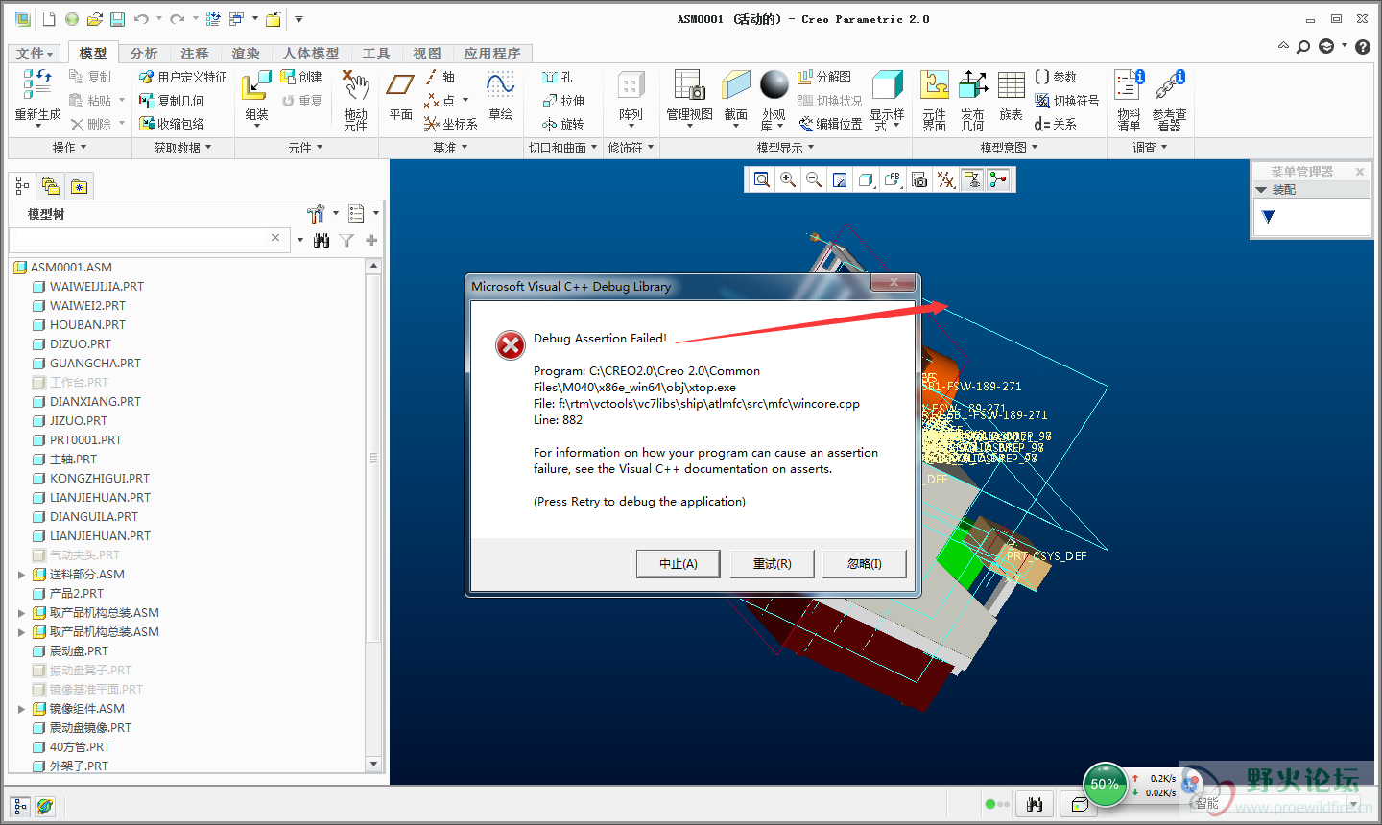Toggle the 切换符号 switch symbols option
Screen dimensions: 1382x825
1066,101
